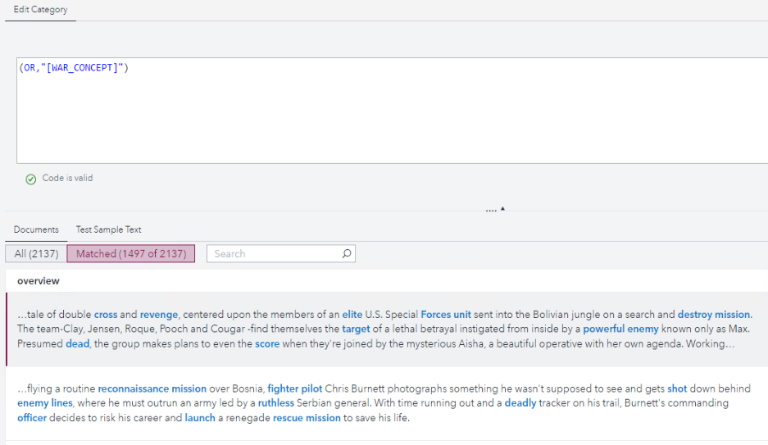Click the green code-valid checkmark icon
The height and width of the screenshot is (445, 768).
[31, 179]
